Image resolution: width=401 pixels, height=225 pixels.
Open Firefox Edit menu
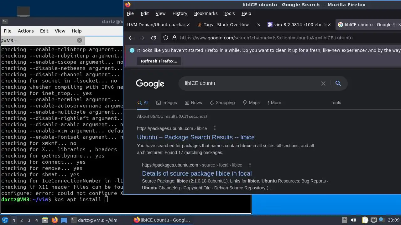145,13
